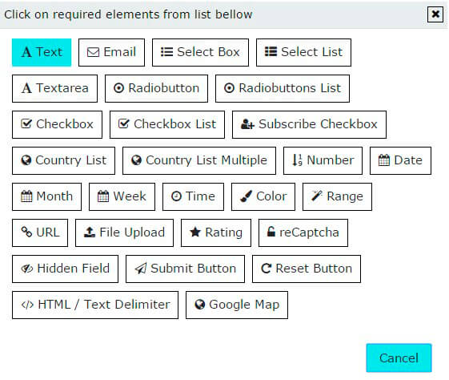
Task: Click the padlock icon on reCaptcha
Action: pyautogui.click(x=271, y=232)
